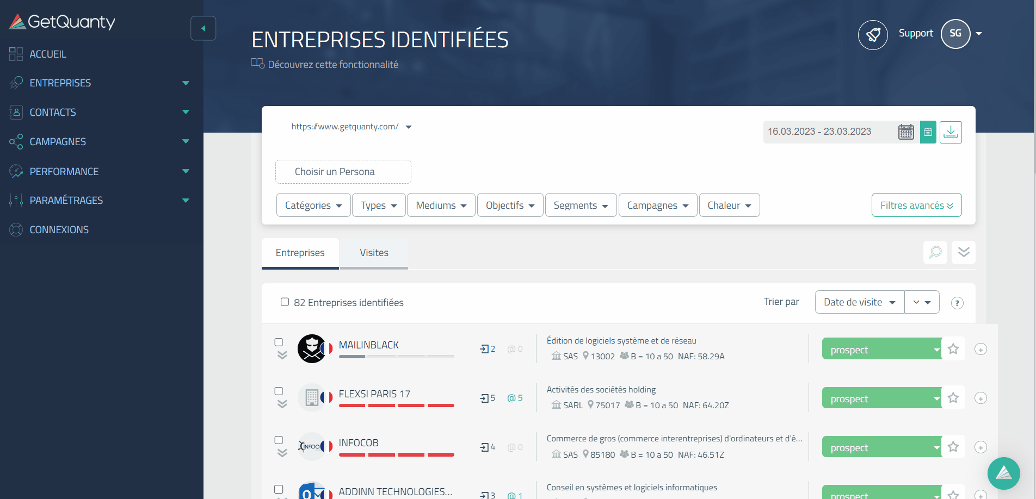Viewport: 1036px width, 499px height.
Task: Open the Catégories filter dropdown
Action: (313, 205)
